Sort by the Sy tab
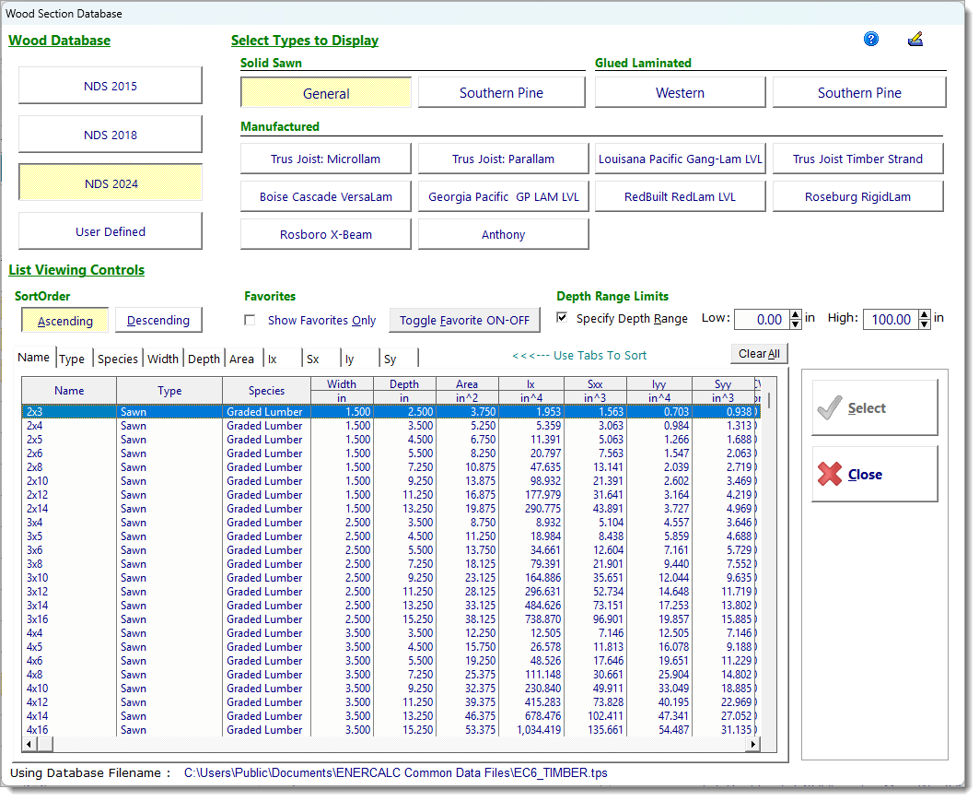 click(399, 359)
